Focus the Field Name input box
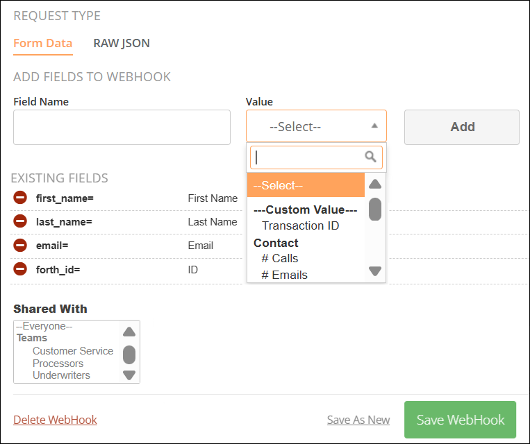Viewport: 530px width, 444px height. (122, 127)
